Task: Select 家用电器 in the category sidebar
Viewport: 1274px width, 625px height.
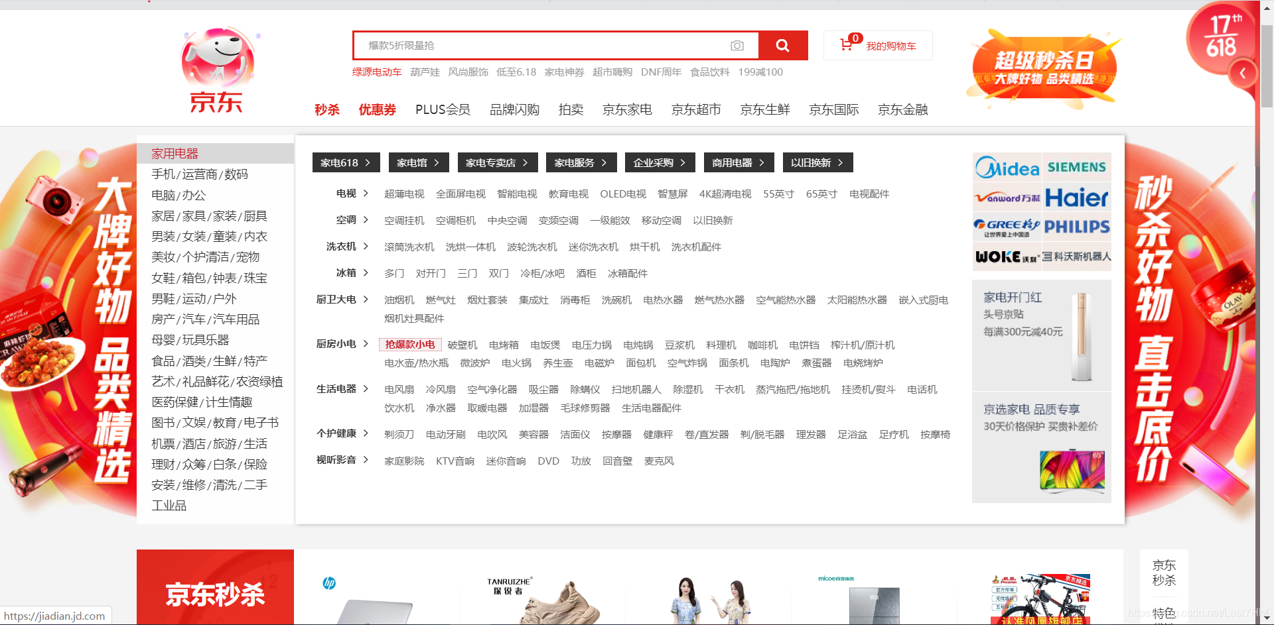Action: (x=215, y=154)
